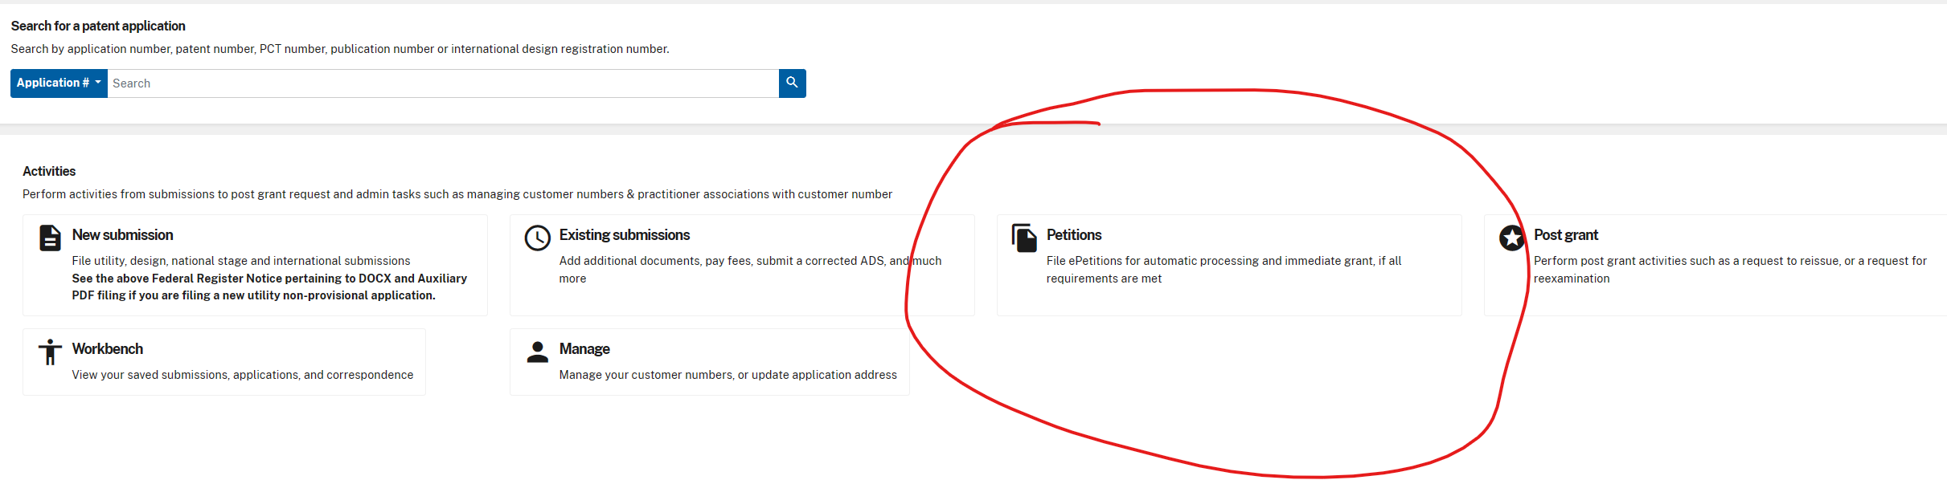Select the Petitions heading
1947x480 pixels.
pos(1073,235)
